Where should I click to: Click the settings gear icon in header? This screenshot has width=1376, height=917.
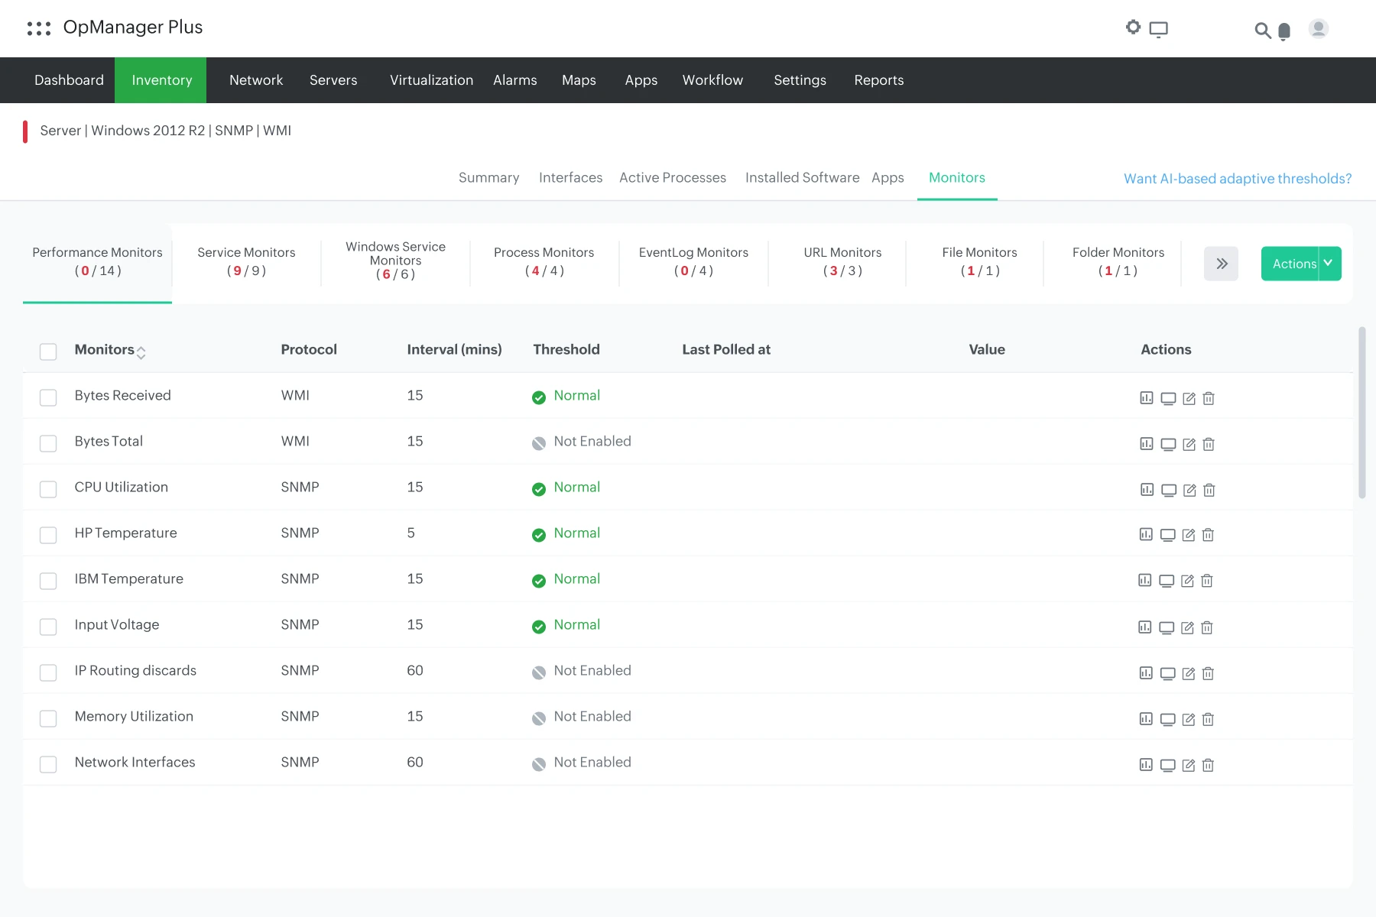tap(1133, 28)
